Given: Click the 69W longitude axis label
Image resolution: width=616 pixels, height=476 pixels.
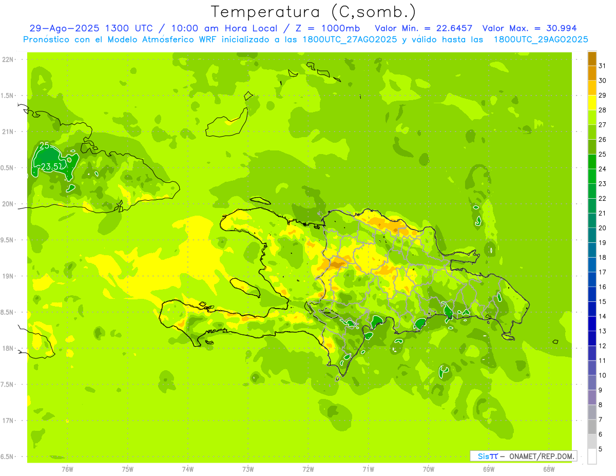Looking at the screenshot, I should 489,469.
